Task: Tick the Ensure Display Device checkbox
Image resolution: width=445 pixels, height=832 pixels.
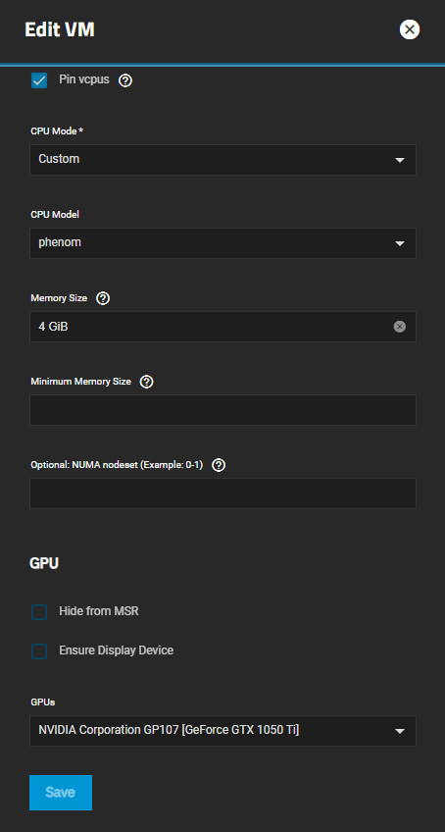Action: click(x=39, y=651)
